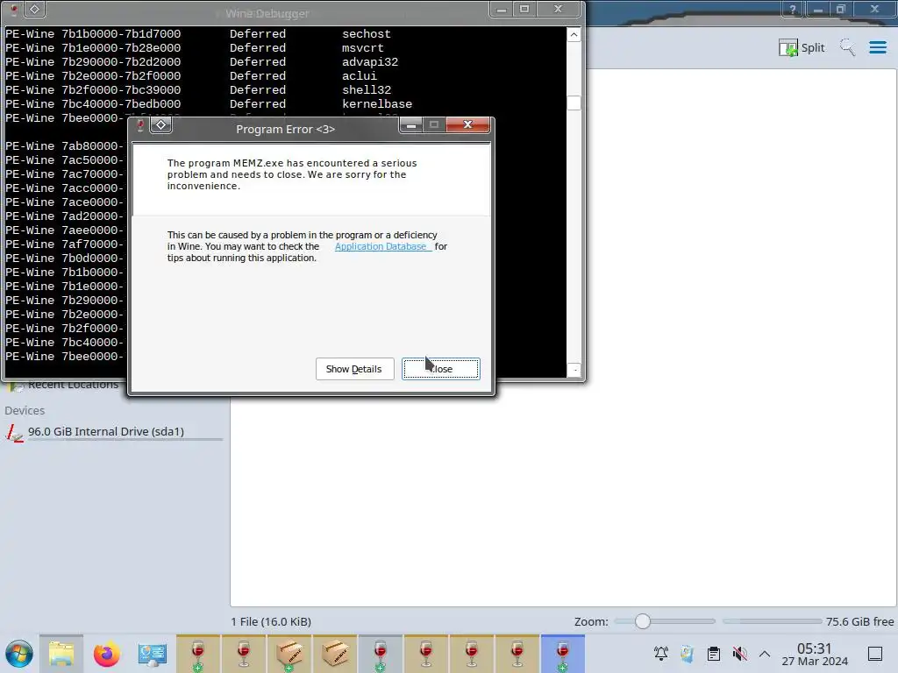Click the 75.6 GiB free space bar
898x673 pixels.
tap(772, 621)
